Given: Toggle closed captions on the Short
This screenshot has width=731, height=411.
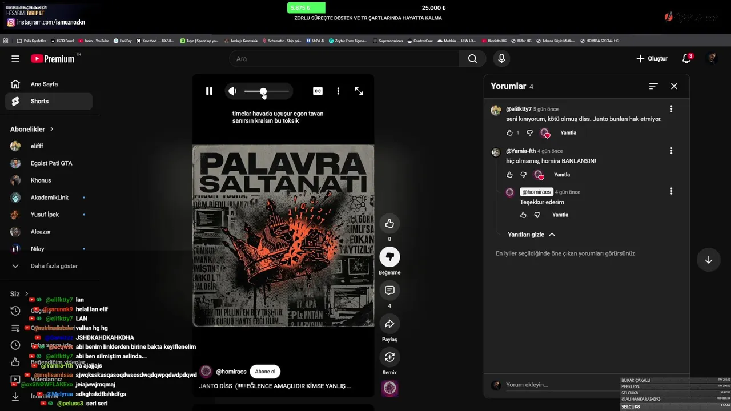Looking at the screenshot, I should point(318,91).
